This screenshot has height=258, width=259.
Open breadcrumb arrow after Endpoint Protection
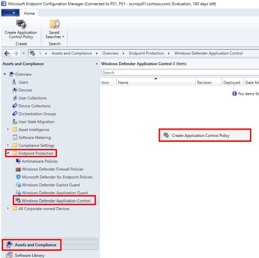[x=169, y=53]
